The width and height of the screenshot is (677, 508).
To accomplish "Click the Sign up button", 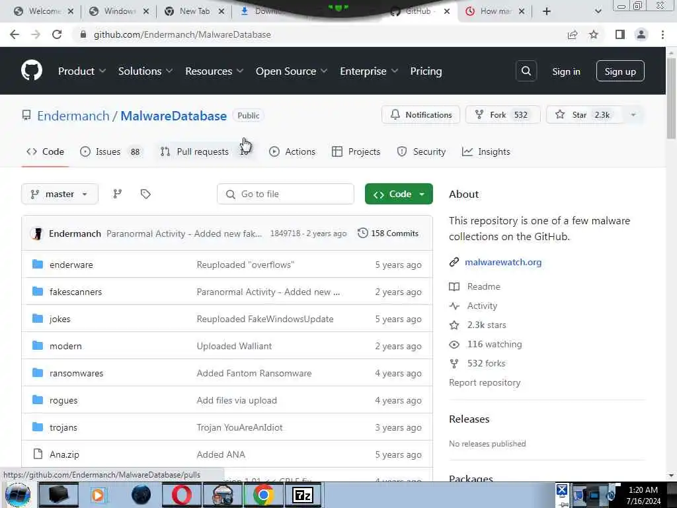I will tap(620, 71).
